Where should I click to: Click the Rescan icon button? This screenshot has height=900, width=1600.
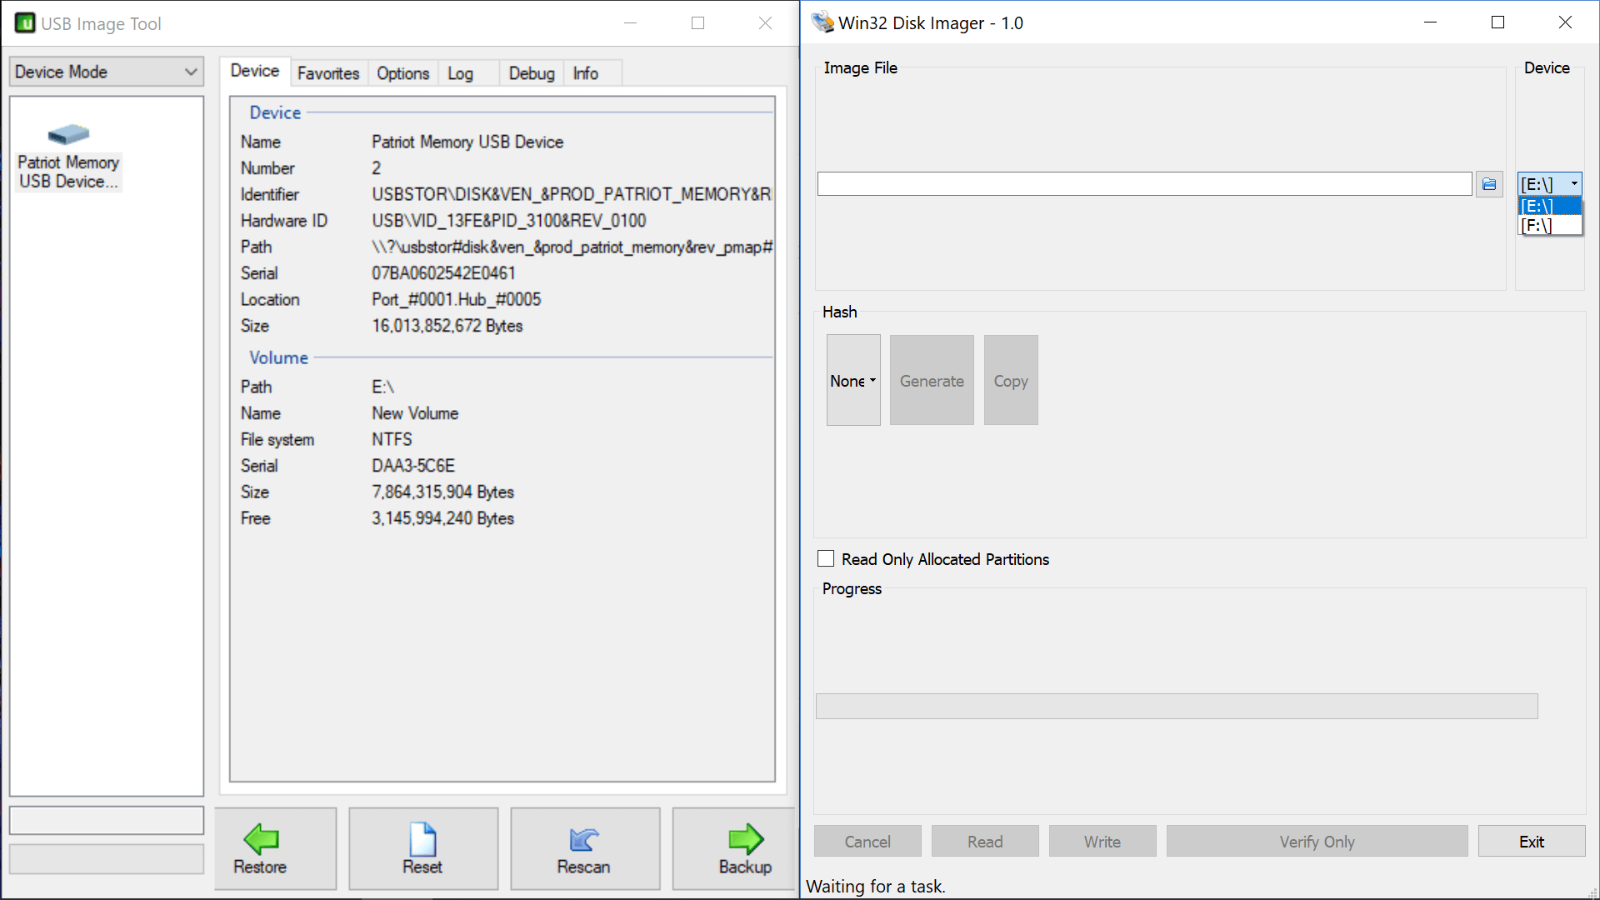pos(584,848)
